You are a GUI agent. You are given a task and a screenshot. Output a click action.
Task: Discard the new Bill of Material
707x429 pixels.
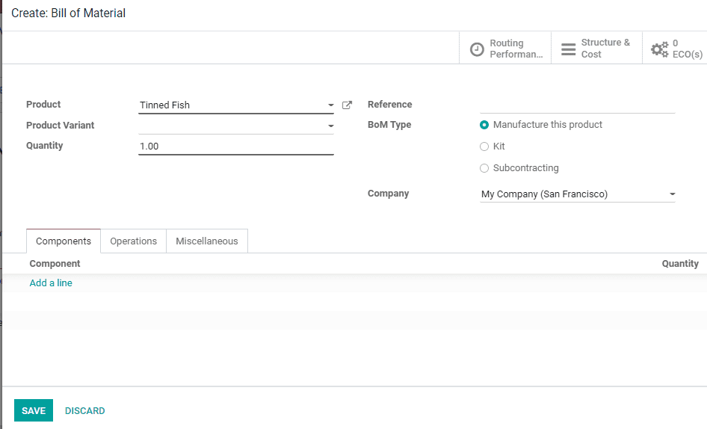(x=84, y=410)
